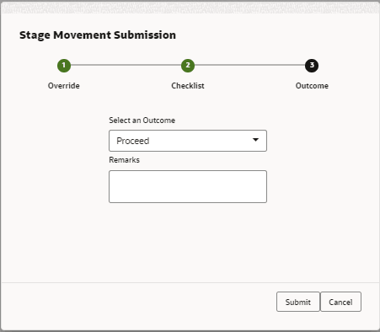Open the Override step label
This screenshot has width=380, height=332.
[x=64, y=86]
